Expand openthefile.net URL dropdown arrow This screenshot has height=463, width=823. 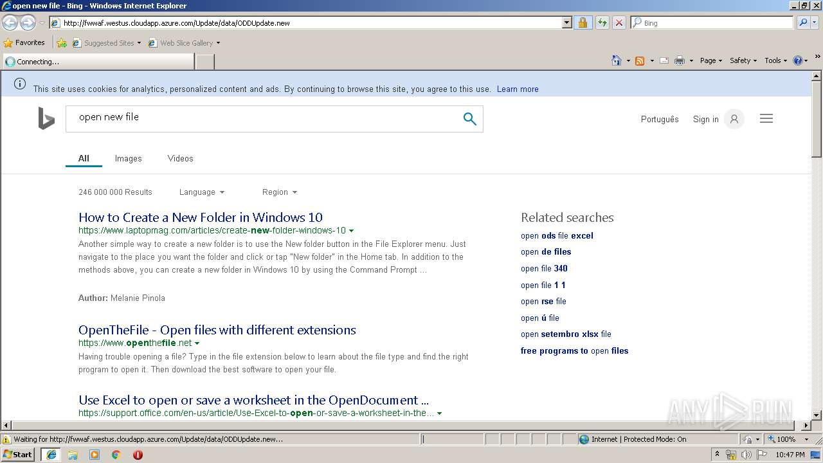tap(197, 343)
